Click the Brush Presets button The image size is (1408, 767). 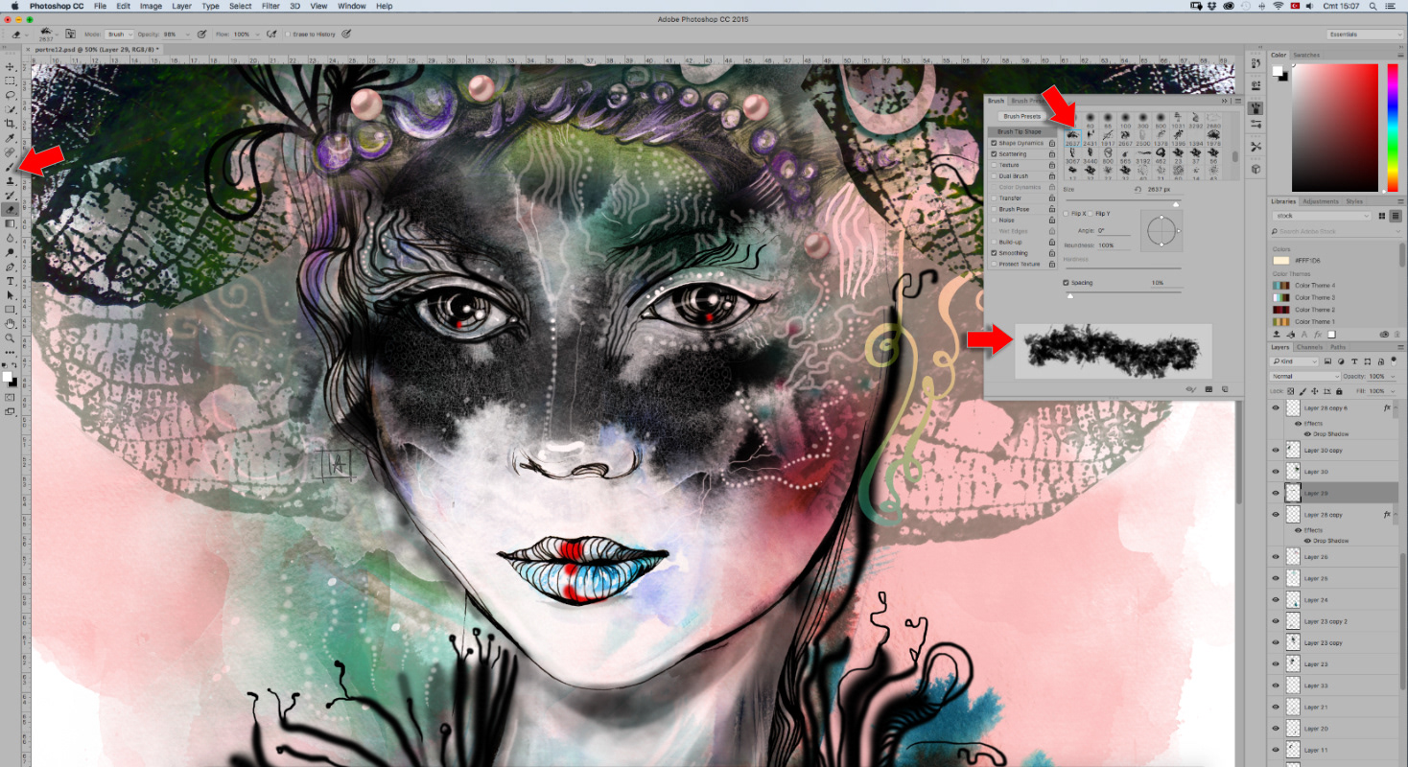point(1022,116)
